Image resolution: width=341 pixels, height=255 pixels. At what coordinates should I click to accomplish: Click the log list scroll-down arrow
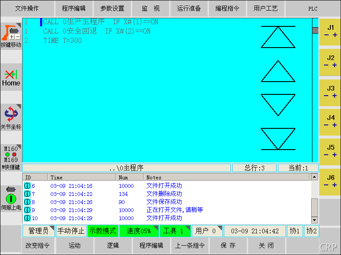(x=314, y=220)
